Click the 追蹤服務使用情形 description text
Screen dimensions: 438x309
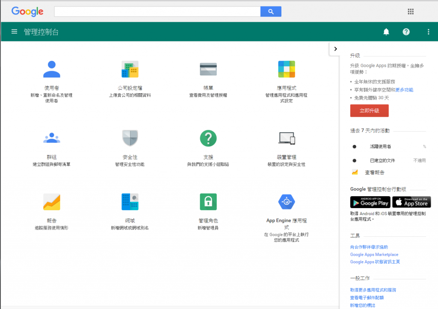(51, 228)
